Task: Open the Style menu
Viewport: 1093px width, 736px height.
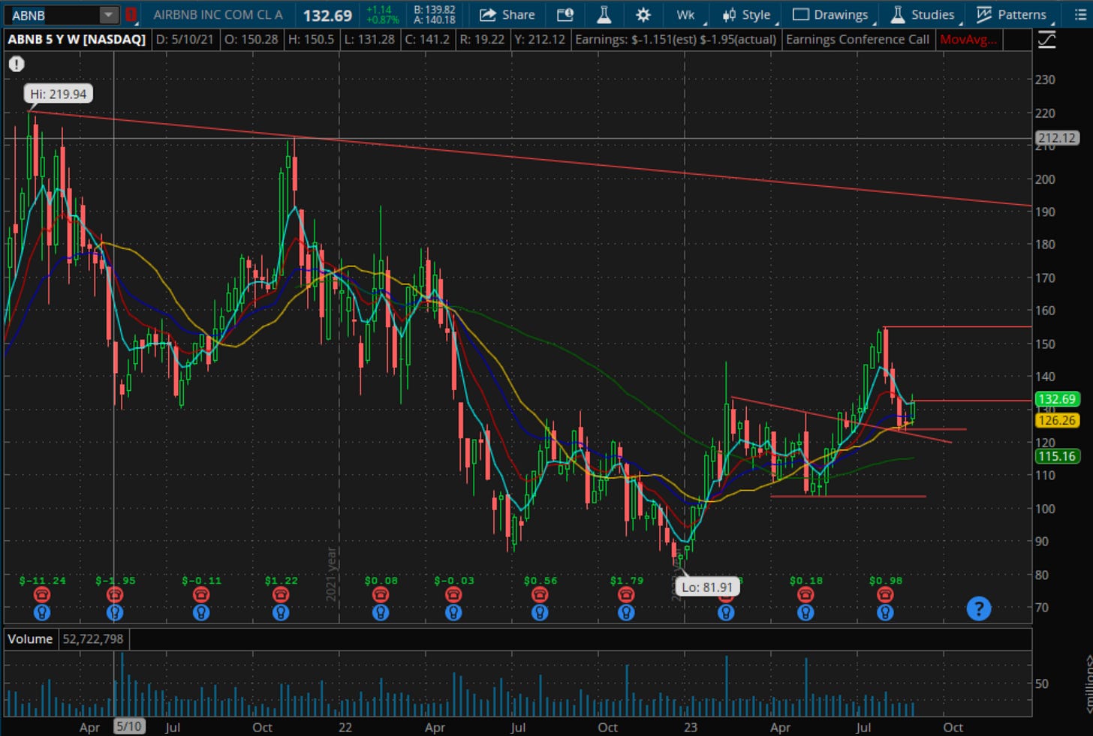Action: tap(748, 15)
